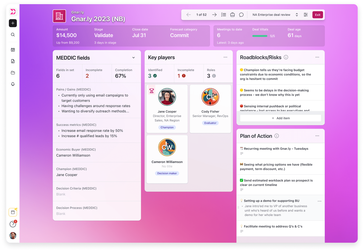This screenshot has width=364, height=251.
Task: Open Key players more options menu
Action: (225, 57)
